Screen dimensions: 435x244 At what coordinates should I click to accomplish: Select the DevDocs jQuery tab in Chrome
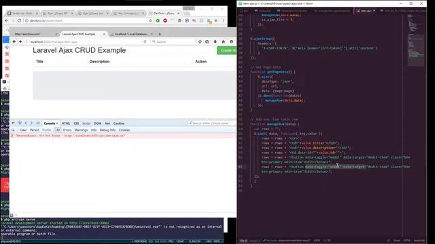click(x=164, y=14)
